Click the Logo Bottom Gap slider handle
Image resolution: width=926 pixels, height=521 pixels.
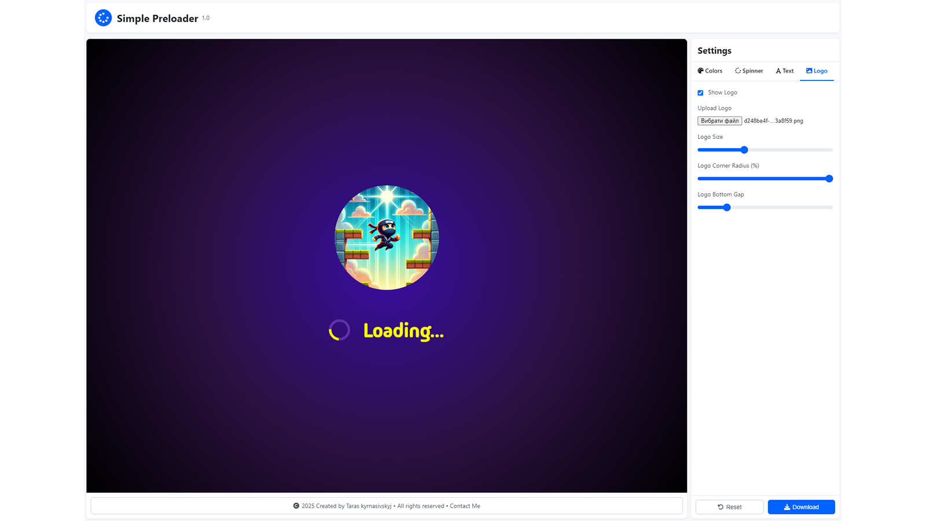[x=727, y=207]
